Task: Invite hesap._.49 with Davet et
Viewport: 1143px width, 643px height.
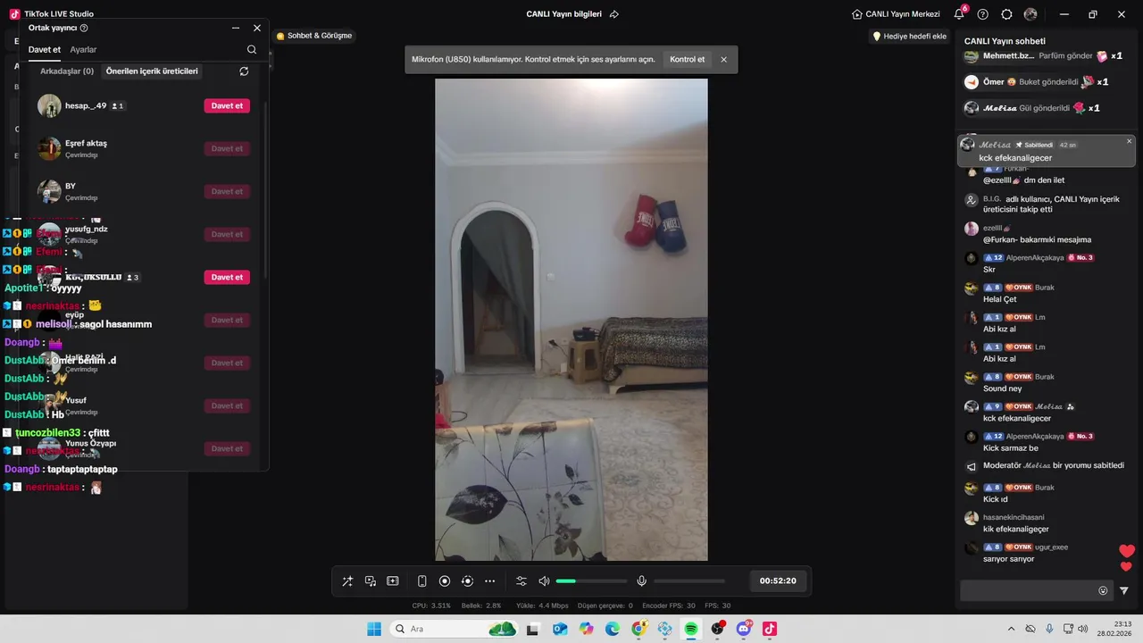Action: click(x=227, y=105)
